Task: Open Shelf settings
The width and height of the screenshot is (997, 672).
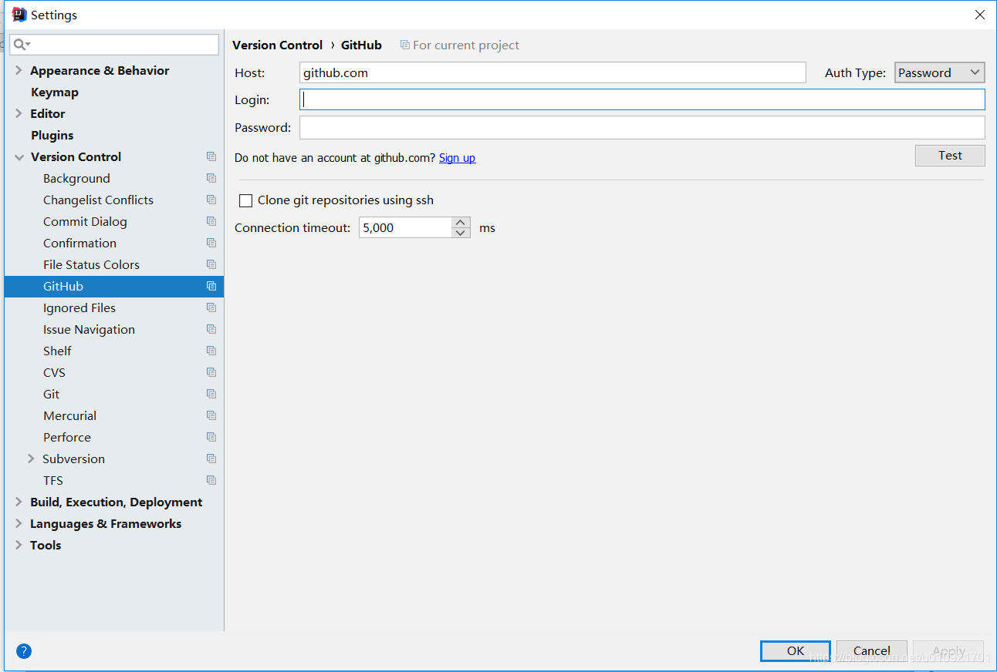Action: 57,351
